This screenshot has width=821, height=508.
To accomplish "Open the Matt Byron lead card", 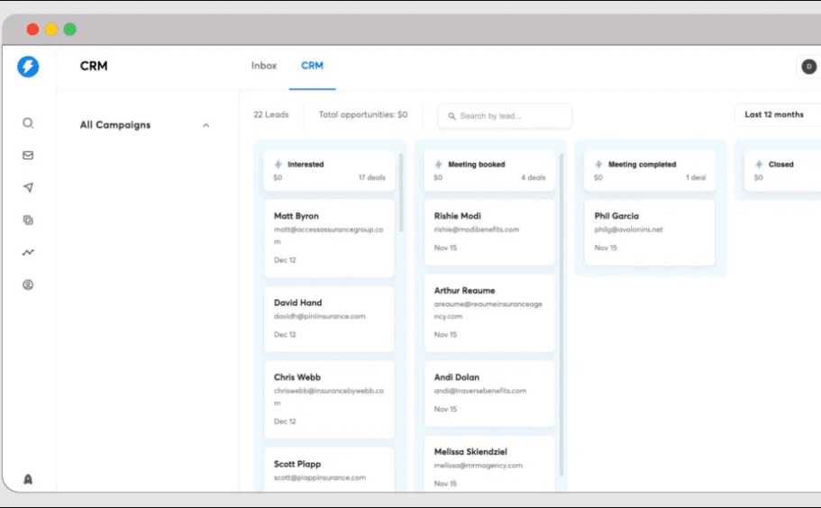I will tap(329, 238).
